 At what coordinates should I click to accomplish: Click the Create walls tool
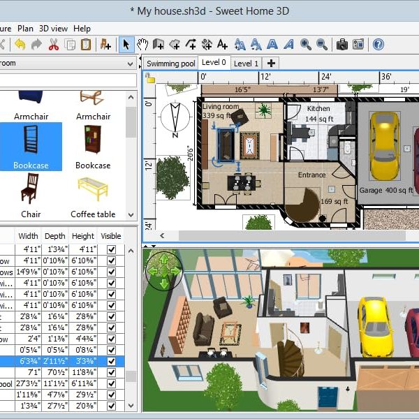click(159, 45)
